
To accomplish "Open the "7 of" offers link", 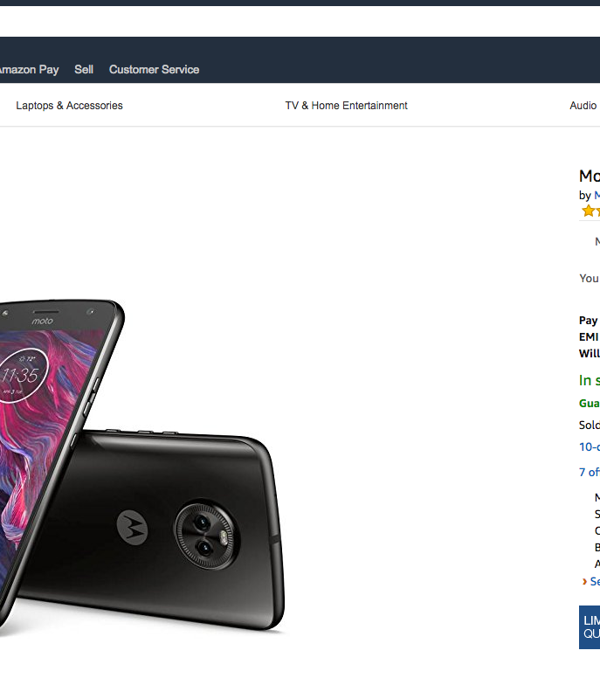I will [x=590, y=472].
